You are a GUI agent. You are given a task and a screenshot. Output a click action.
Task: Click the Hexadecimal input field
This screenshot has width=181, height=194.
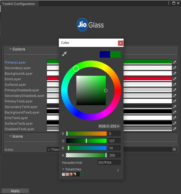[109, 163]
